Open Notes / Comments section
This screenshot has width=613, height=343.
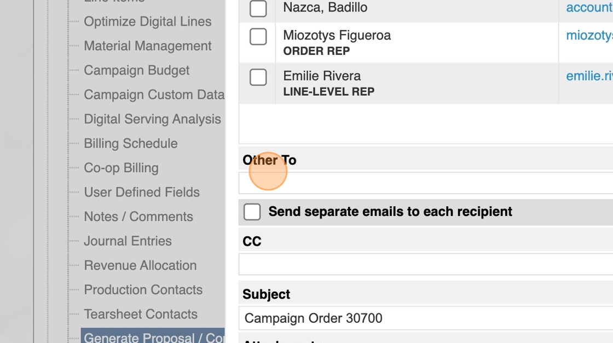click(138, 217)
